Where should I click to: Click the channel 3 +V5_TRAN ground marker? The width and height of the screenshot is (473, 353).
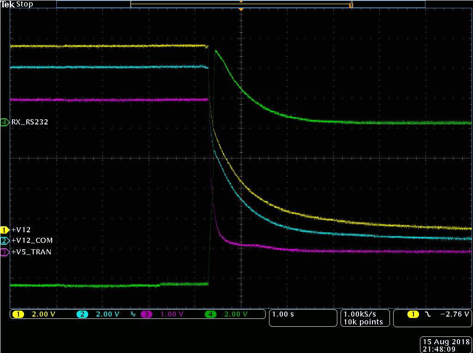(5, 252)
